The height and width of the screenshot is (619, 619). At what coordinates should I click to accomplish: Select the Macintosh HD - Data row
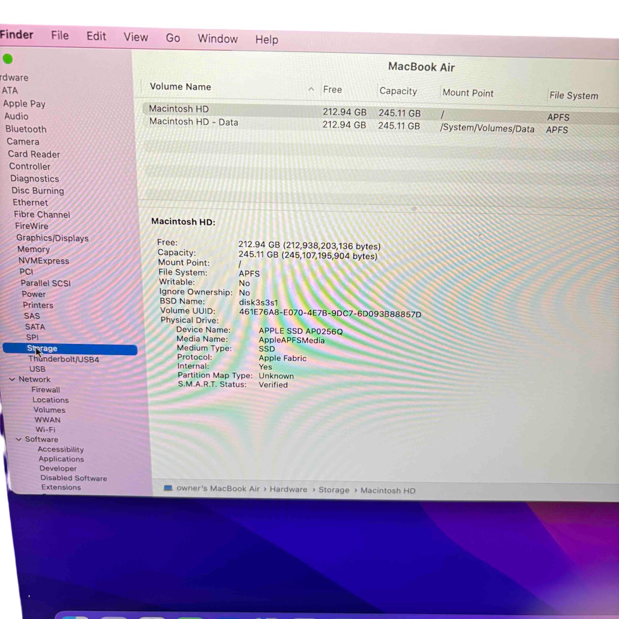pos(193,122)
